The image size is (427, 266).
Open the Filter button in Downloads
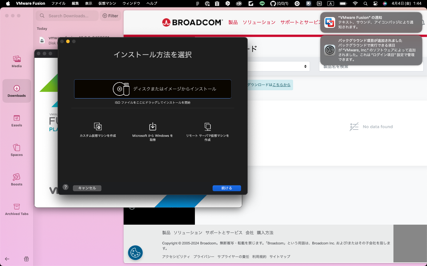110,16
